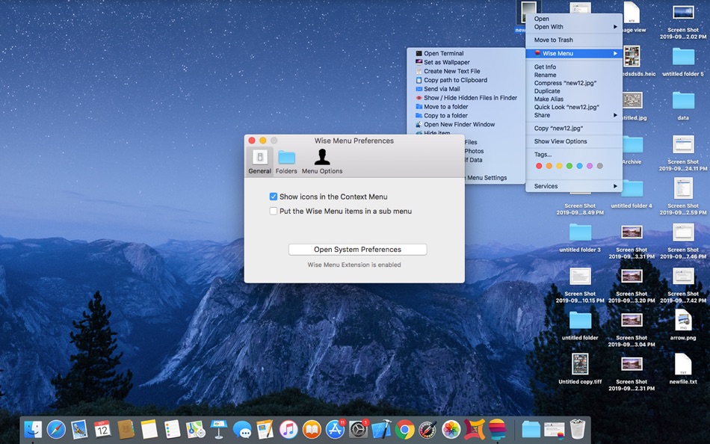The image size is (710, 444).
Task: Choose Duplicate
Action: pos(574,91)
